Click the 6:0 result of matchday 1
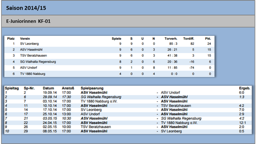256x144 pixels. pyautogui.click(x=242, y=93)
